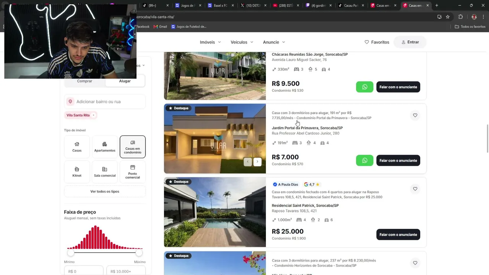Show previous photo of Jardim Portal da Primavera house
489x275 pixels.
(x=248, y=162)
